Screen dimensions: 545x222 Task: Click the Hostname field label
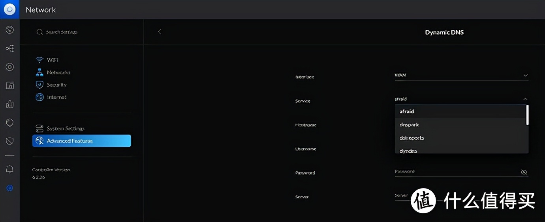click(306, 125)
